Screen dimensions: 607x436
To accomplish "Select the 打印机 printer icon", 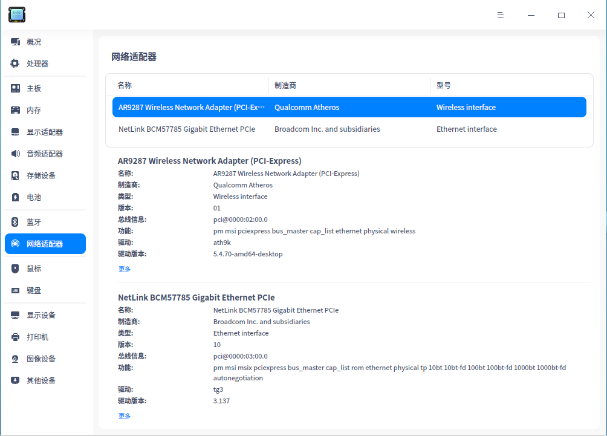I will (x=15, y=337).
